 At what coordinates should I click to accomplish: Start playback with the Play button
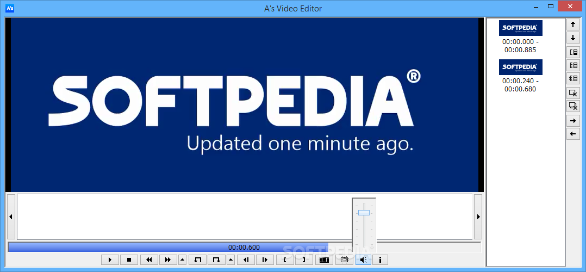tap(110, 259)
